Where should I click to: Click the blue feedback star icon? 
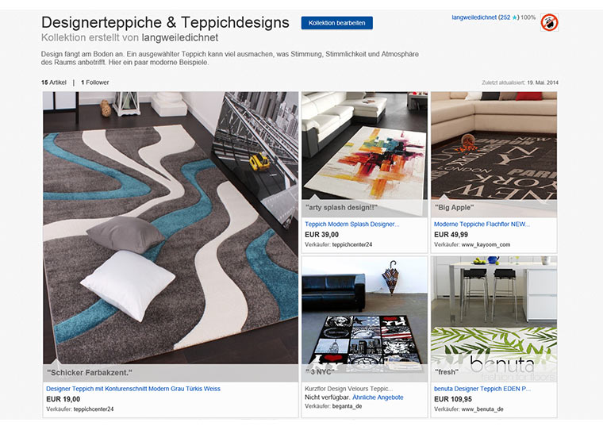pyautogui.click(x=514, y=17)
